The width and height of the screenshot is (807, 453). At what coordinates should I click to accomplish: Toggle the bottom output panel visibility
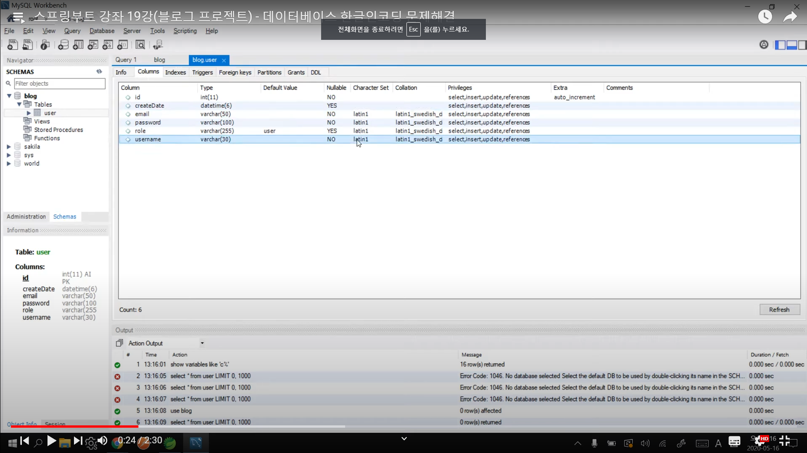(791, 45)
